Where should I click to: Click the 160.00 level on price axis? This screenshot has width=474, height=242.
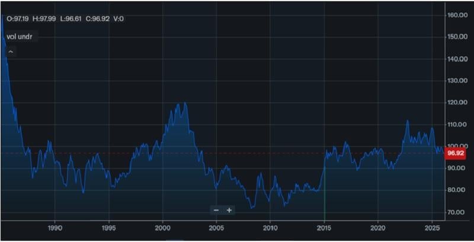457,15
